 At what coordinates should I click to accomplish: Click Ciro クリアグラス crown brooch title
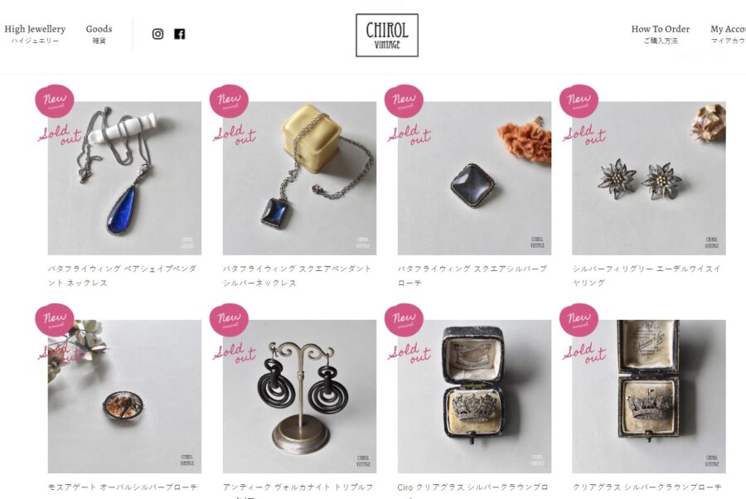pyautogui.click(x=472, y=487)
